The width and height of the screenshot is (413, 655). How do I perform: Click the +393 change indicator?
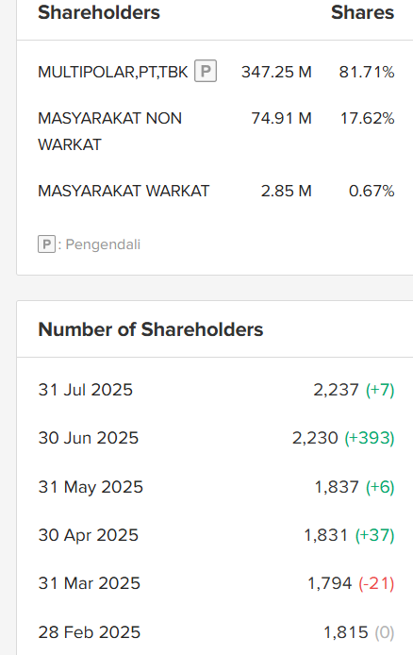point(370,438)
